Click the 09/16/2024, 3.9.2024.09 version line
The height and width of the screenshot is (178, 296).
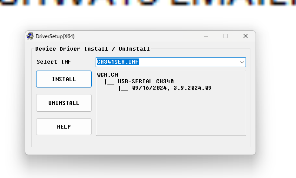[172, 88]
